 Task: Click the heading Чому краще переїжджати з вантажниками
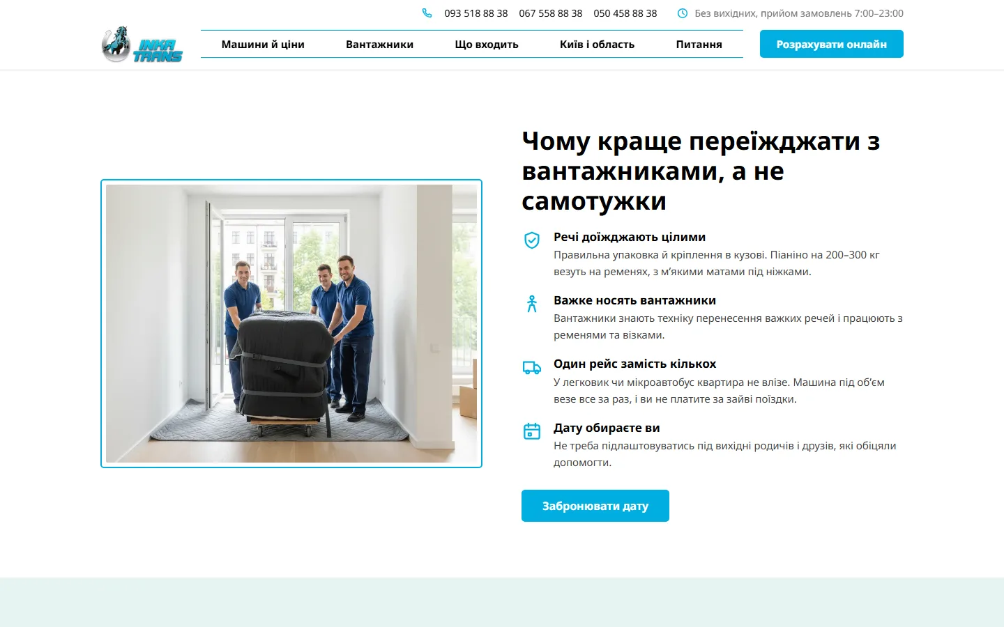pyautogui.click(x=701, y=171)
